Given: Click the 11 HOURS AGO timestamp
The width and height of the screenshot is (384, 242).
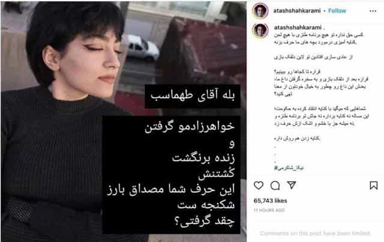Looking at the screenshot, I should pyautogui.click(x=269, y=210).
